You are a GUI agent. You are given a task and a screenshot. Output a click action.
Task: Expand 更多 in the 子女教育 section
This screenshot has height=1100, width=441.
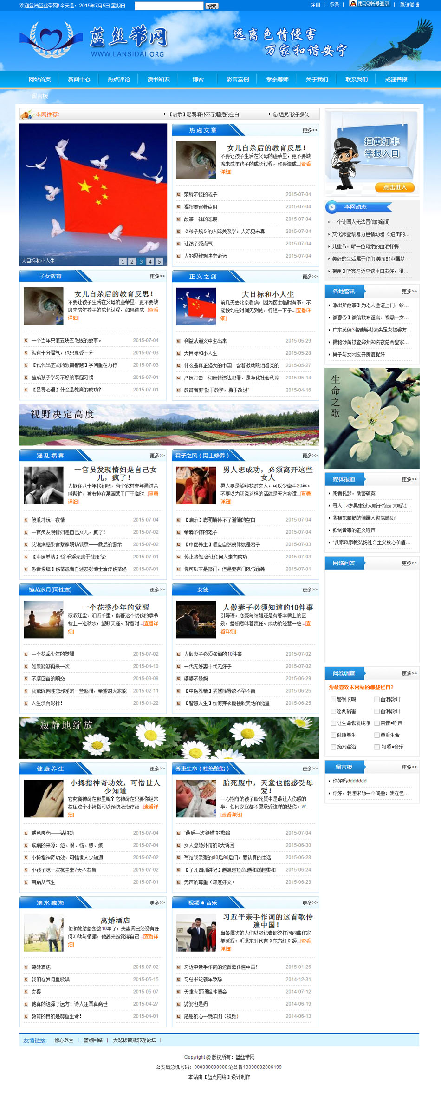[x=157, y=276]
